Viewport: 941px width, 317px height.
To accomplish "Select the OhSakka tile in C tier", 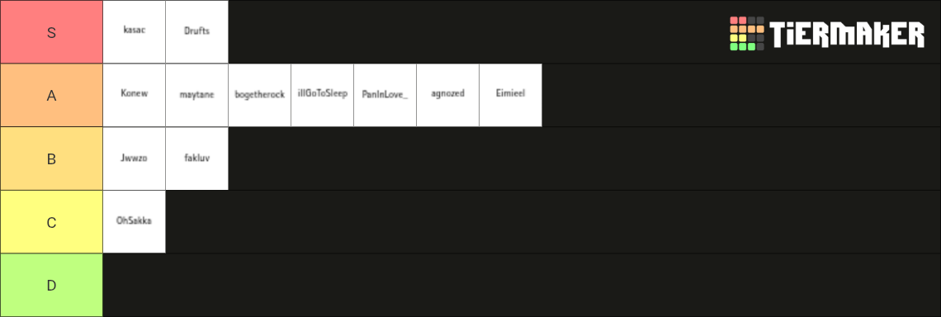I will 135,221.
